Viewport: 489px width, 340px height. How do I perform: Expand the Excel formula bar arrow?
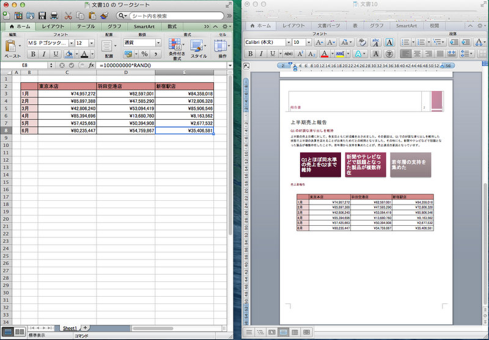click(x=230, y=65)
